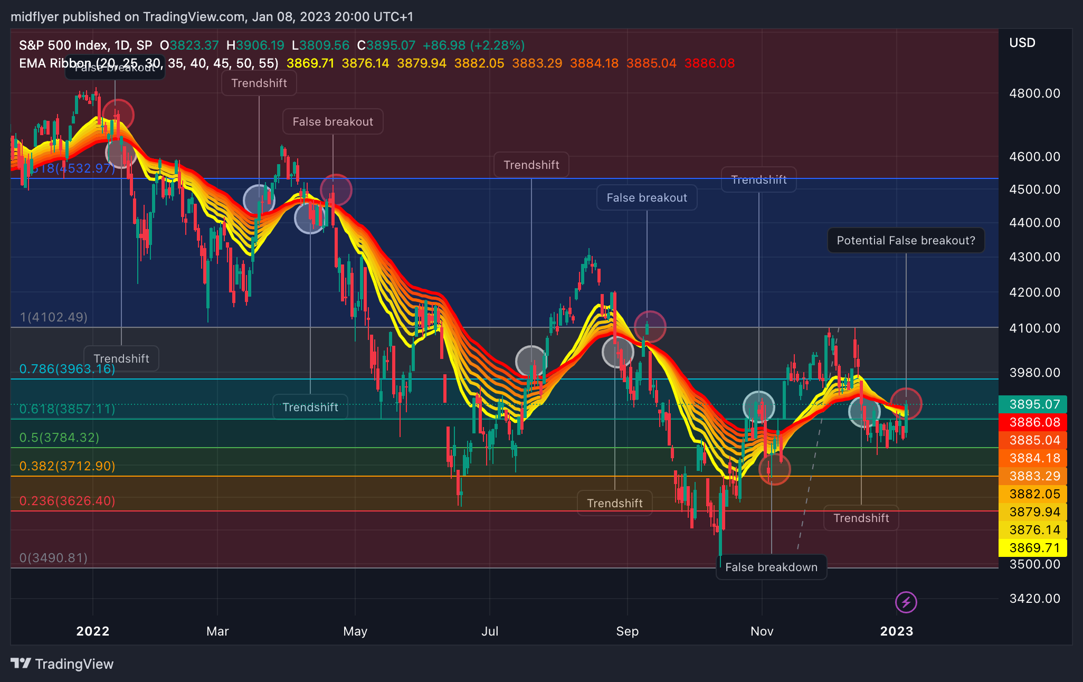Click green 3895.07 current price axis tag
1083x682 pixels.
tap(1033, 404)
